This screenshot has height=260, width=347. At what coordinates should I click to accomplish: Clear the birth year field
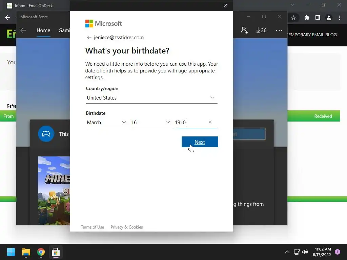(210, 122)
